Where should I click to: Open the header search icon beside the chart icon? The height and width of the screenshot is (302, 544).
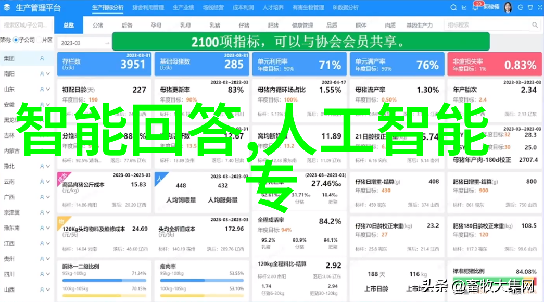point(453,7)
